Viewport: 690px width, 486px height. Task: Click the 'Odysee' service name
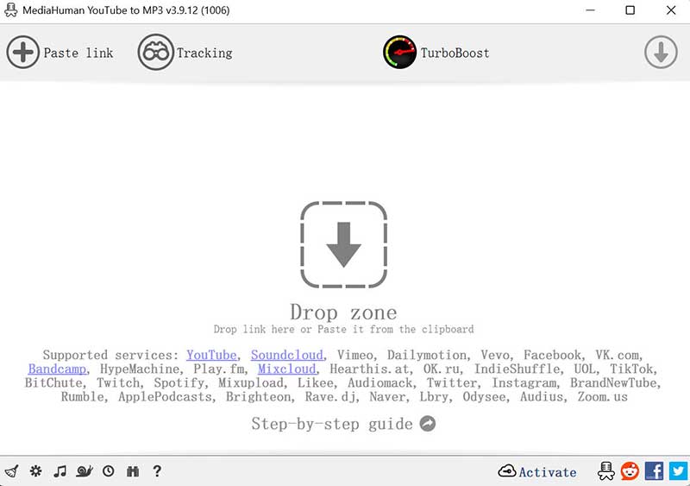click(x=484, y=397)
